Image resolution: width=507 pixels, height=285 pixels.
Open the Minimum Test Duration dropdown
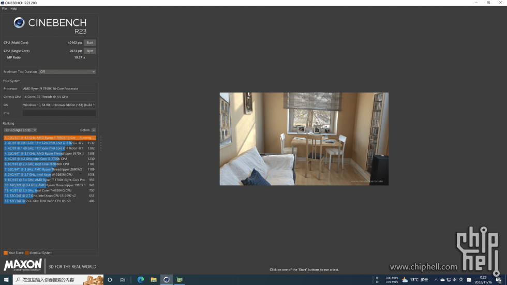pyautogui.click(x=67, y=72)
